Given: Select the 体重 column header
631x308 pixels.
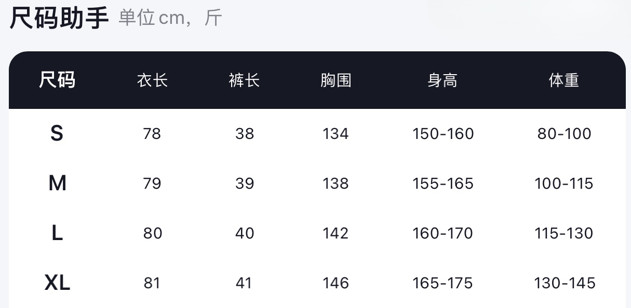Looking at the screenshot, I should pyautogui.click(x=564, y=80).
